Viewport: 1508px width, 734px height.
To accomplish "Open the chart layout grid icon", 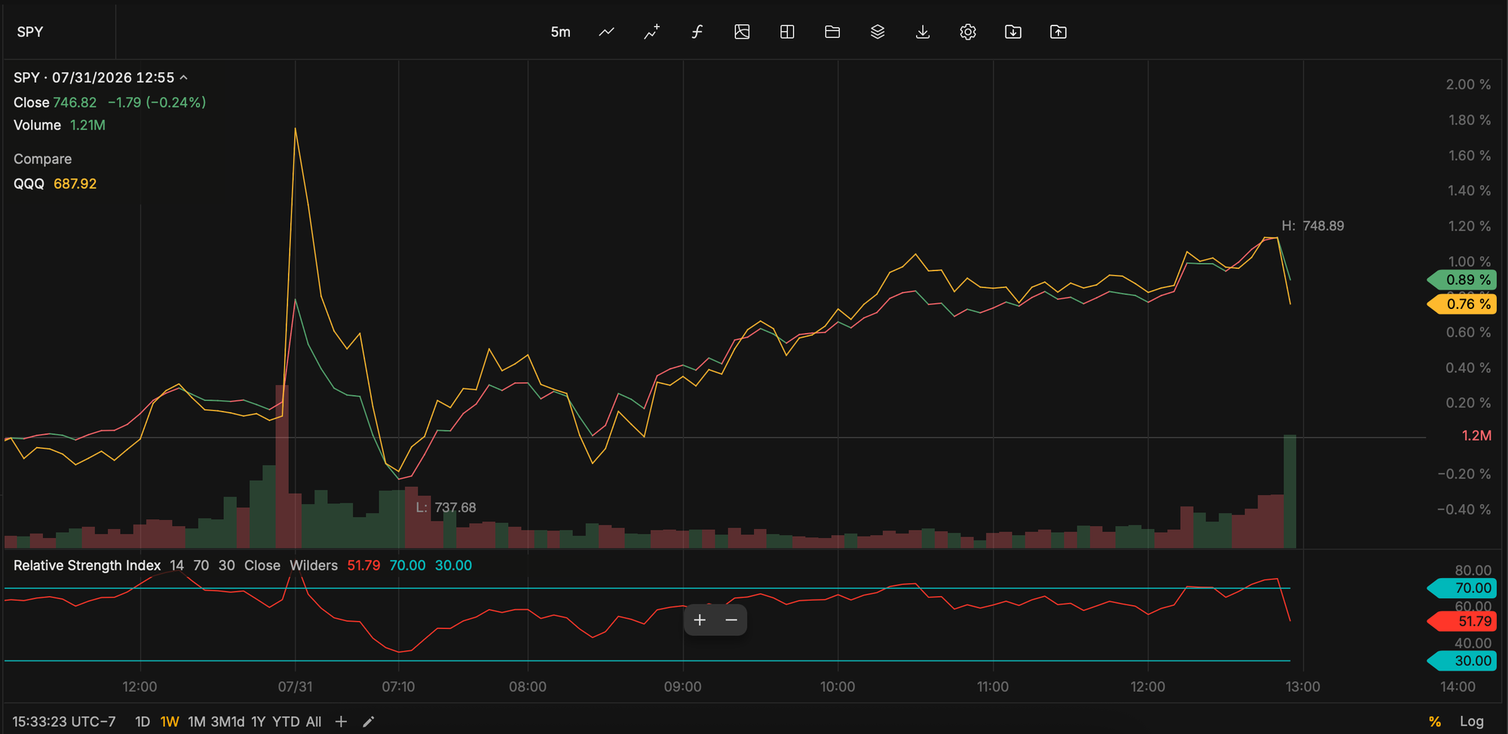I will [787, 32].
